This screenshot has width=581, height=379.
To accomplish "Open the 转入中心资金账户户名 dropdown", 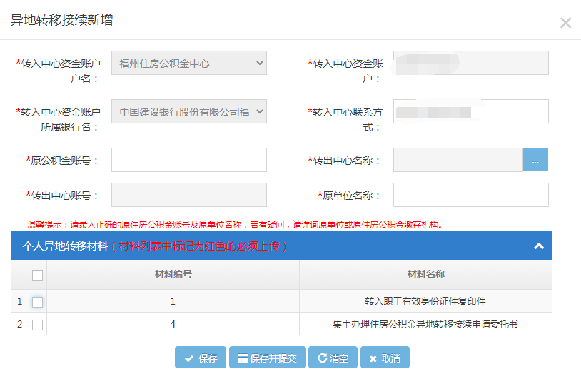I will (x=189, y=63).
